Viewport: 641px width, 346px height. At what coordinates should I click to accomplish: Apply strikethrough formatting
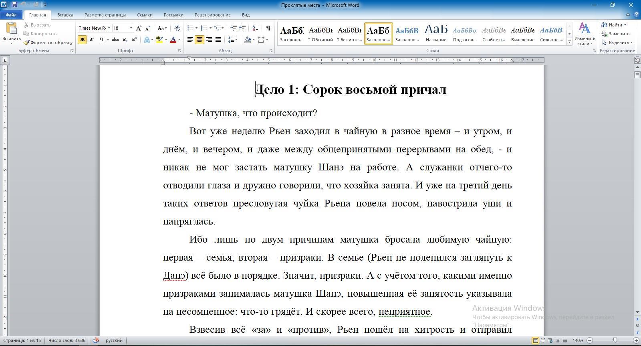pos(115,40)
